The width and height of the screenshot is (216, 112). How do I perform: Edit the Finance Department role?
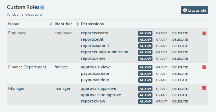point(27,67)
